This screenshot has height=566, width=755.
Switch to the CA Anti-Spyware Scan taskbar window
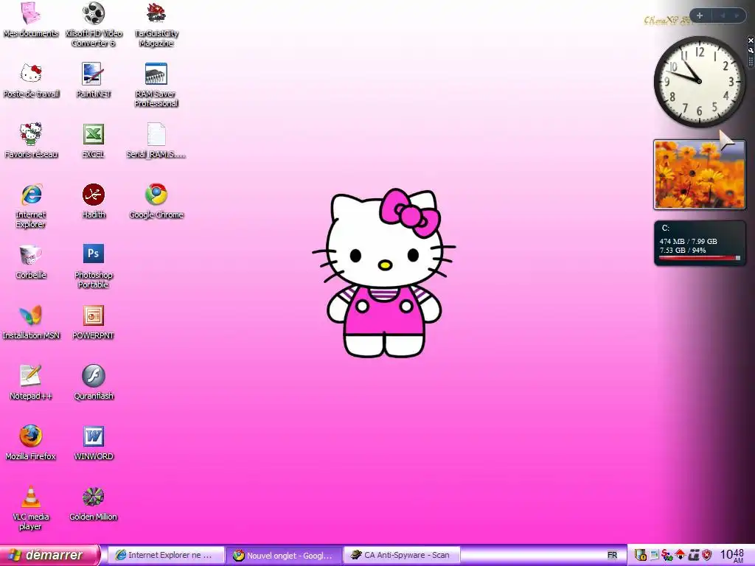(402, 555)
